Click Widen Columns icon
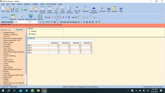Image resolution: width=165 pixels, height=93 pixels. 50,10
